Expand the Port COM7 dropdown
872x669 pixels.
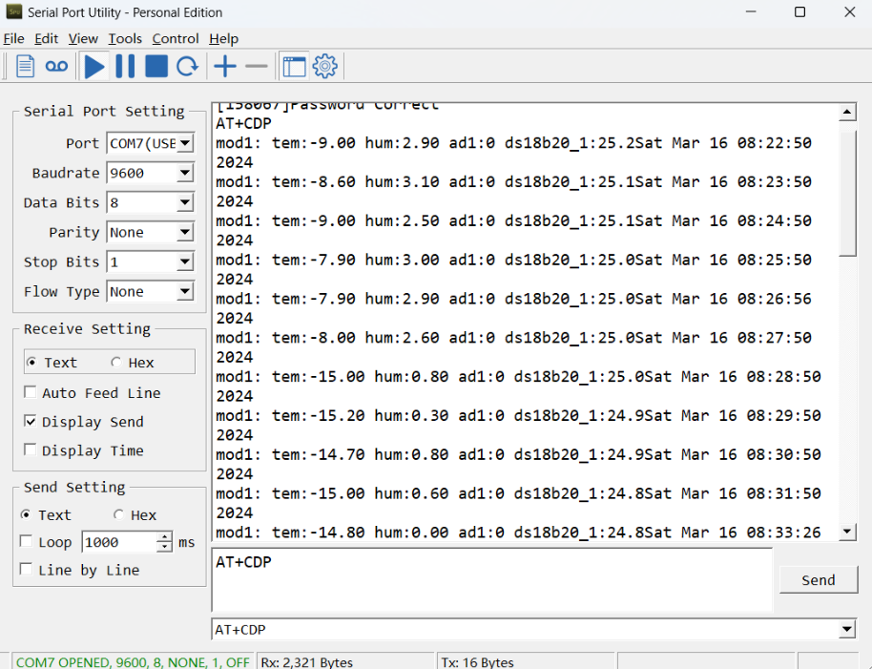[x=185, y=143]
